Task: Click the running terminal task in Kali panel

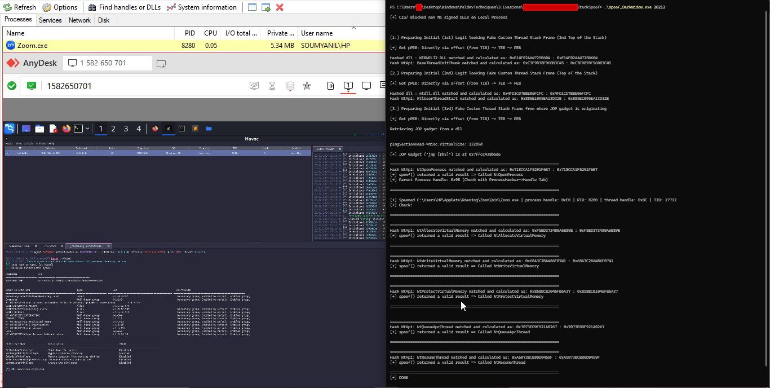Action: coord(182,129)
